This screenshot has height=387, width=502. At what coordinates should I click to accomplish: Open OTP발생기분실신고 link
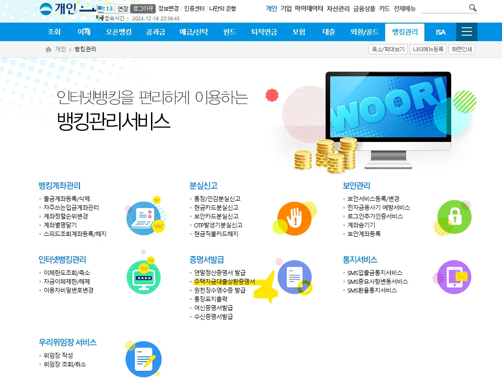tap(218, 225)
